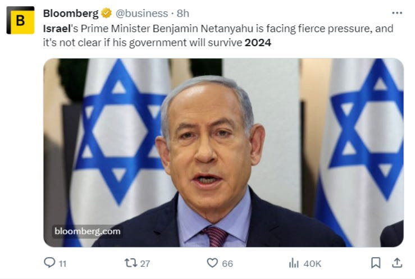Click the bold Israel topic link
The width and height of the screenshot is (415, 279).
tap(57, 29)
